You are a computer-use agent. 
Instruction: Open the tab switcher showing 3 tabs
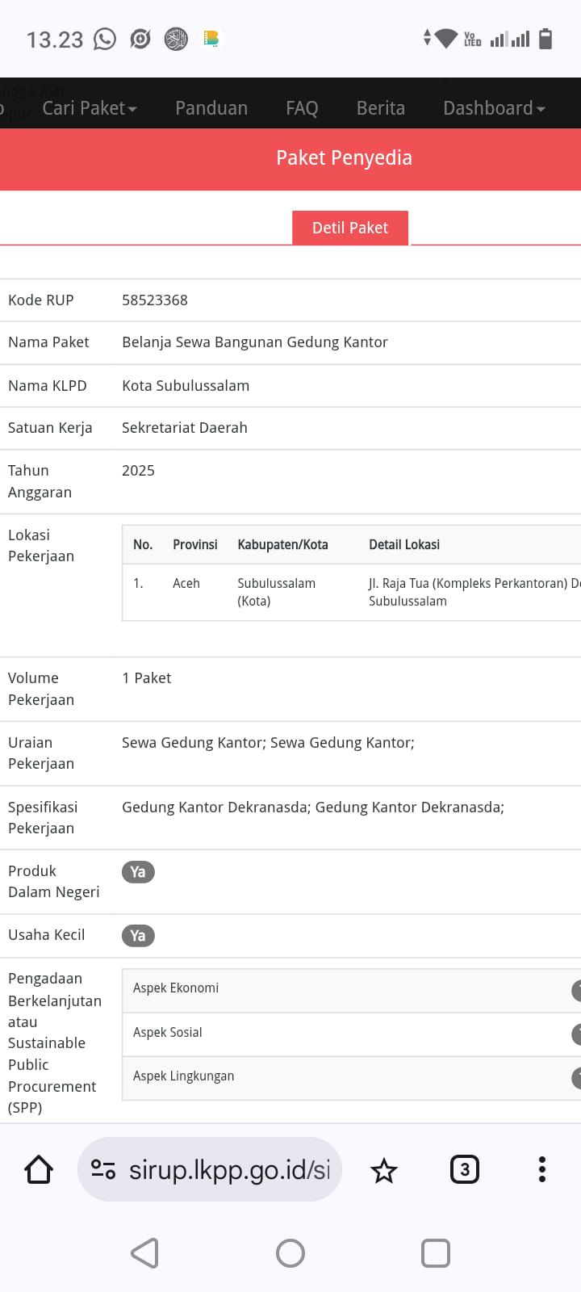click(464, 1169)
